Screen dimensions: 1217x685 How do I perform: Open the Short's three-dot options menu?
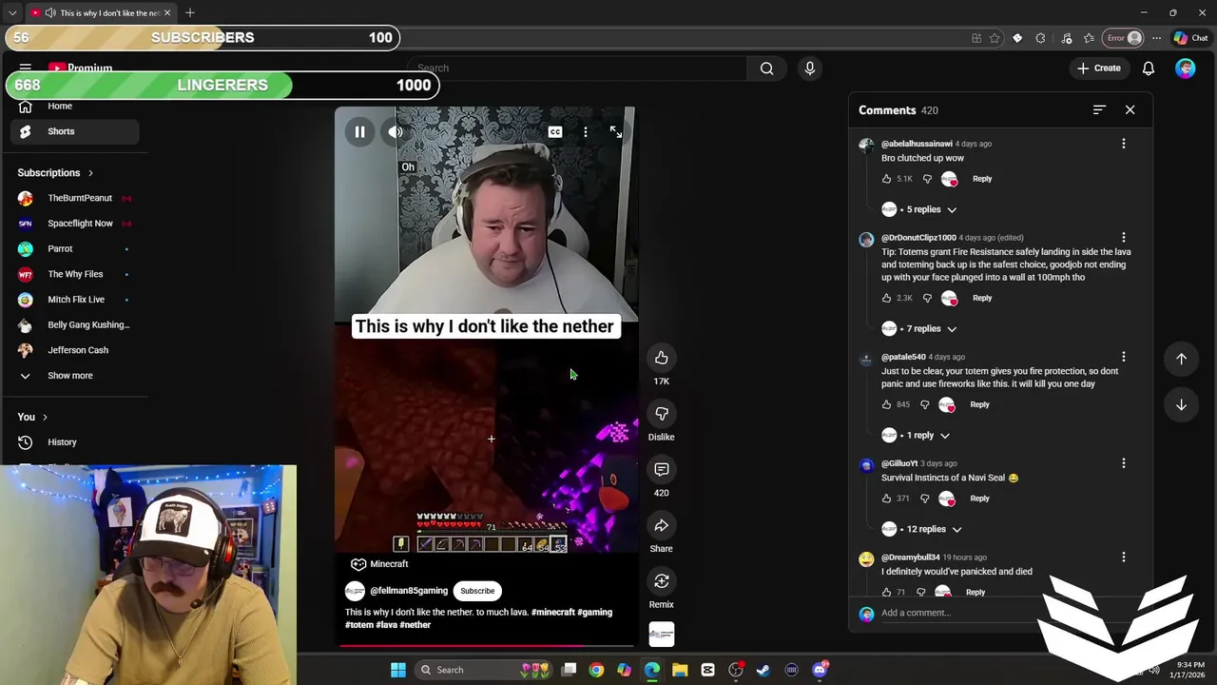(586, 132)
